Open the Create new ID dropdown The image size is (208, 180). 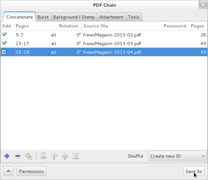(x=178, y=156)
